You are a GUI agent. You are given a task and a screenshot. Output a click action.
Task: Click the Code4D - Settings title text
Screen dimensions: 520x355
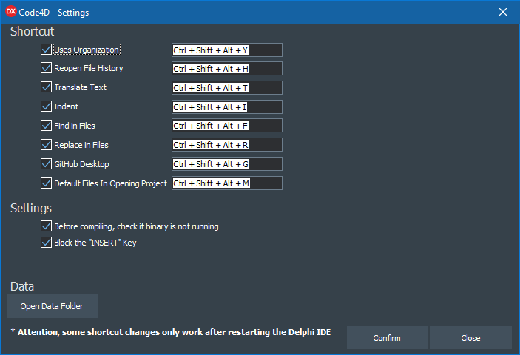coord(54,13)
